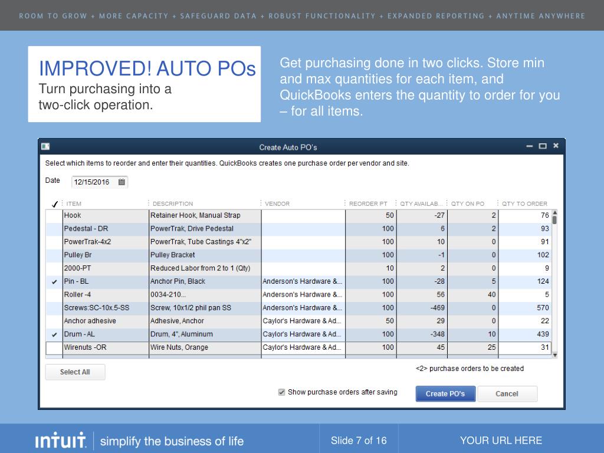Screen dimensions: 604x453
Task: Click the vendor cell for Drum - AL
Action: 303,334
